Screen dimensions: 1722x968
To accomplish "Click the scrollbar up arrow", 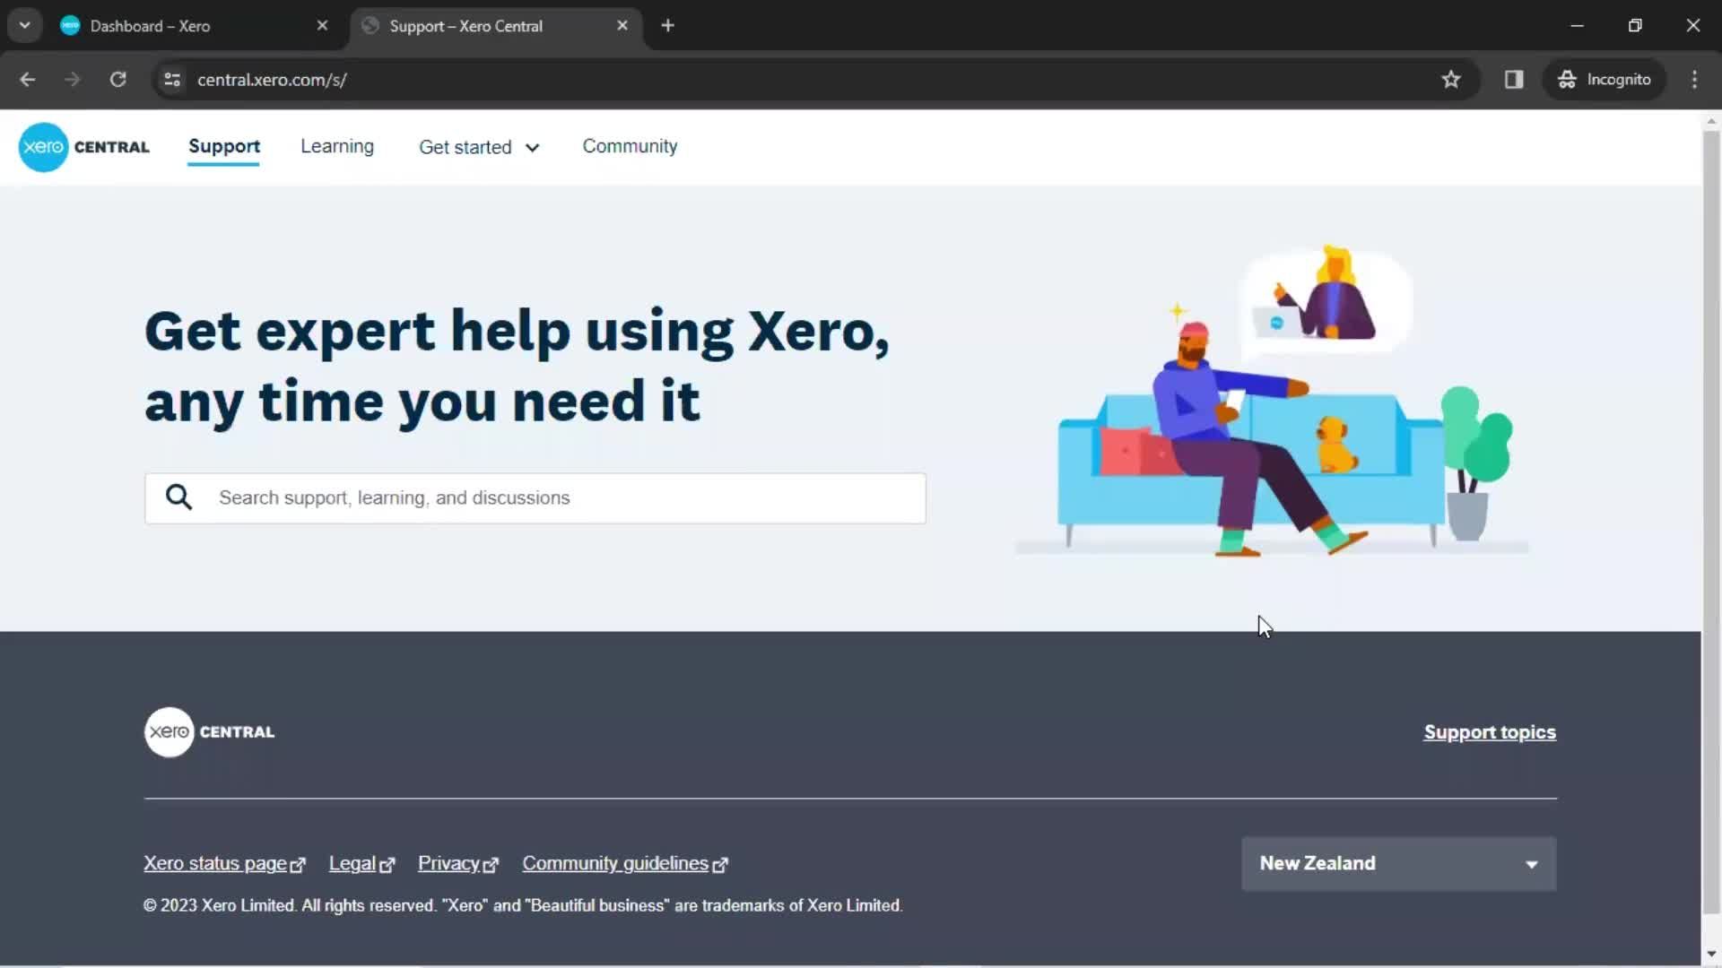I will tap(1711, 121).
